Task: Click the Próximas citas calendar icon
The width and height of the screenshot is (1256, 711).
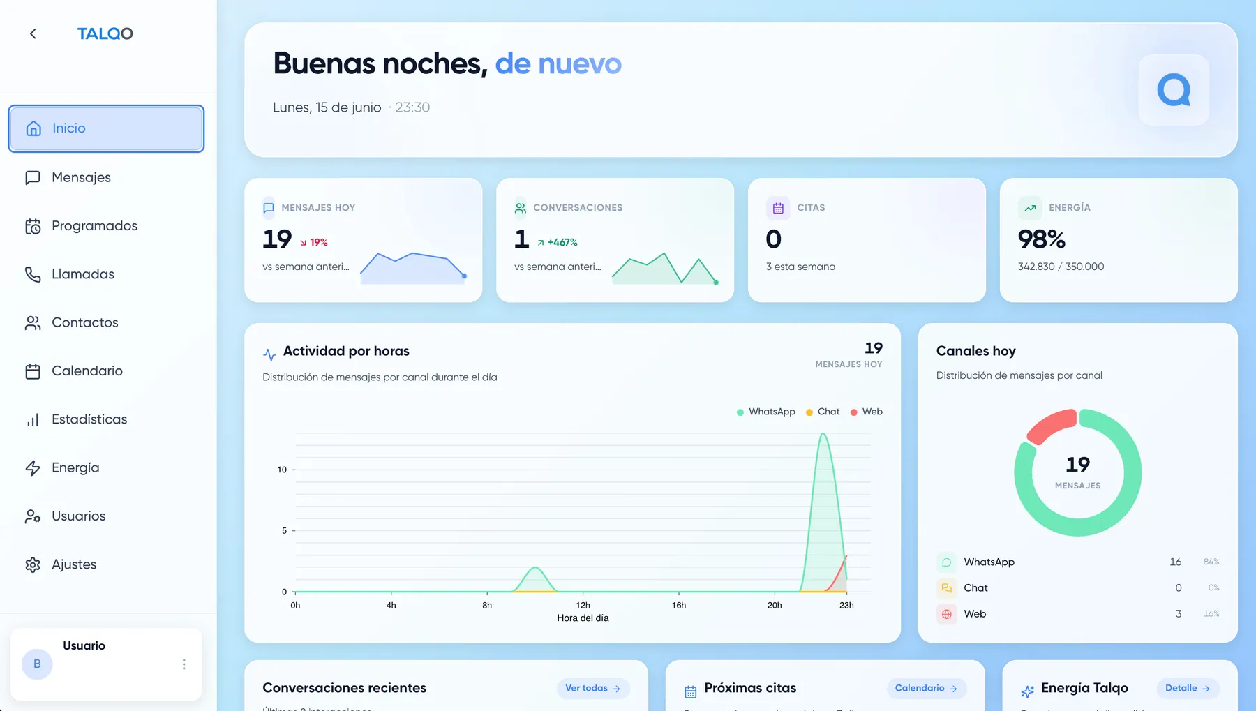Action: [691, 691]
